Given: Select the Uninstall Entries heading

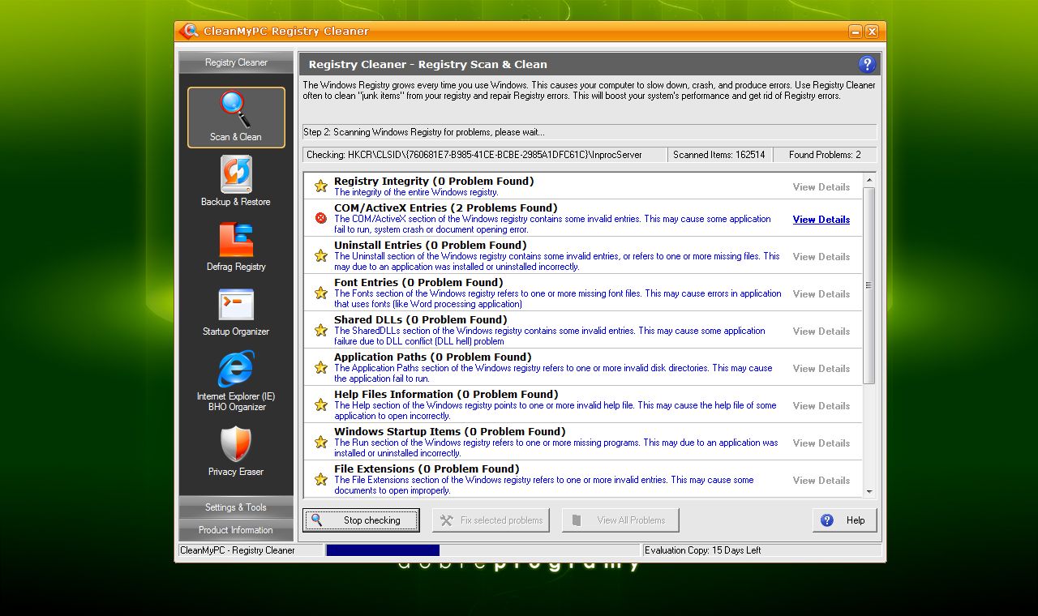Looking at the screenshot, I should [431, 245].
